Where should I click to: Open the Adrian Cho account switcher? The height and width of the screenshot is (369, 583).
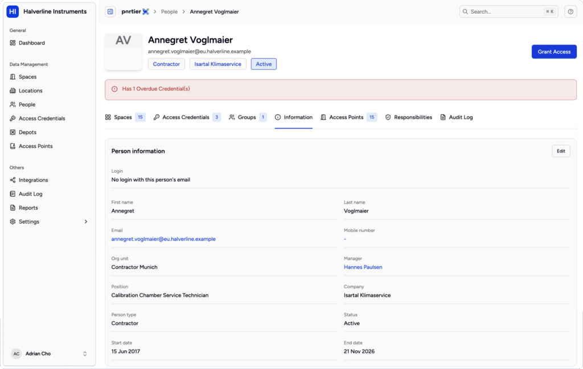49,354
